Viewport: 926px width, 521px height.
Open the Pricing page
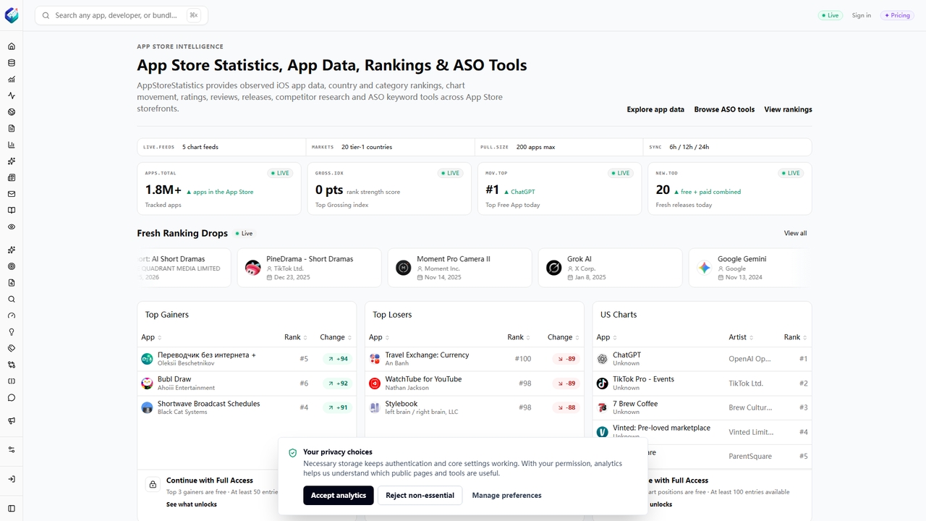click(x=897, y=15)
